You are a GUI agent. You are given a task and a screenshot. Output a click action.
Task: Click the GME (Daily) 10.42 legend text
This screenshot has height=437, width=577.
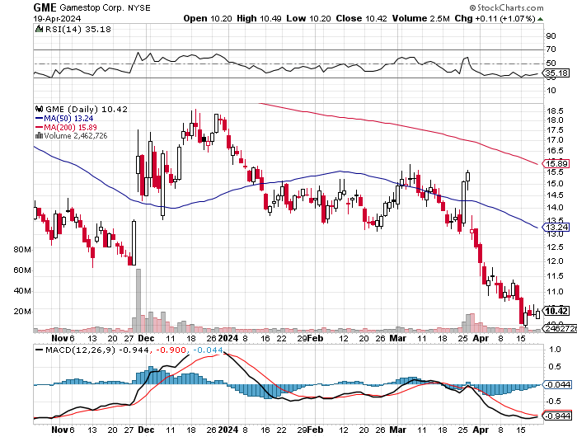(87, 110)
